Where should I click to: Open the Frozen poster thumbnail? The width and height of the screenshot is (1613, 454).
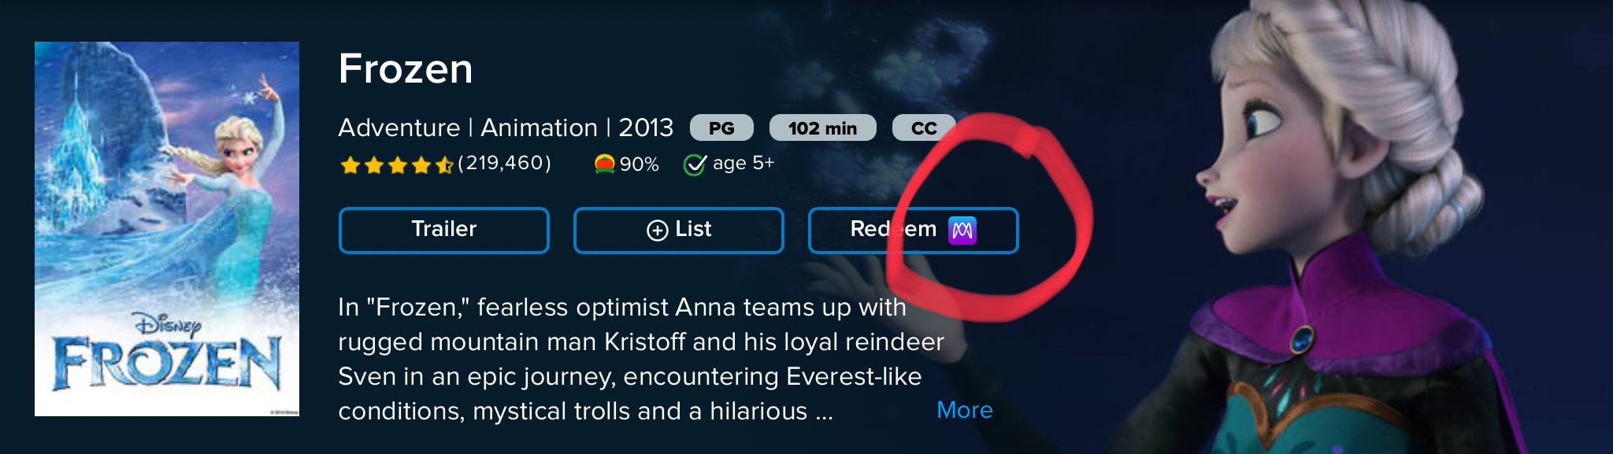167,229
